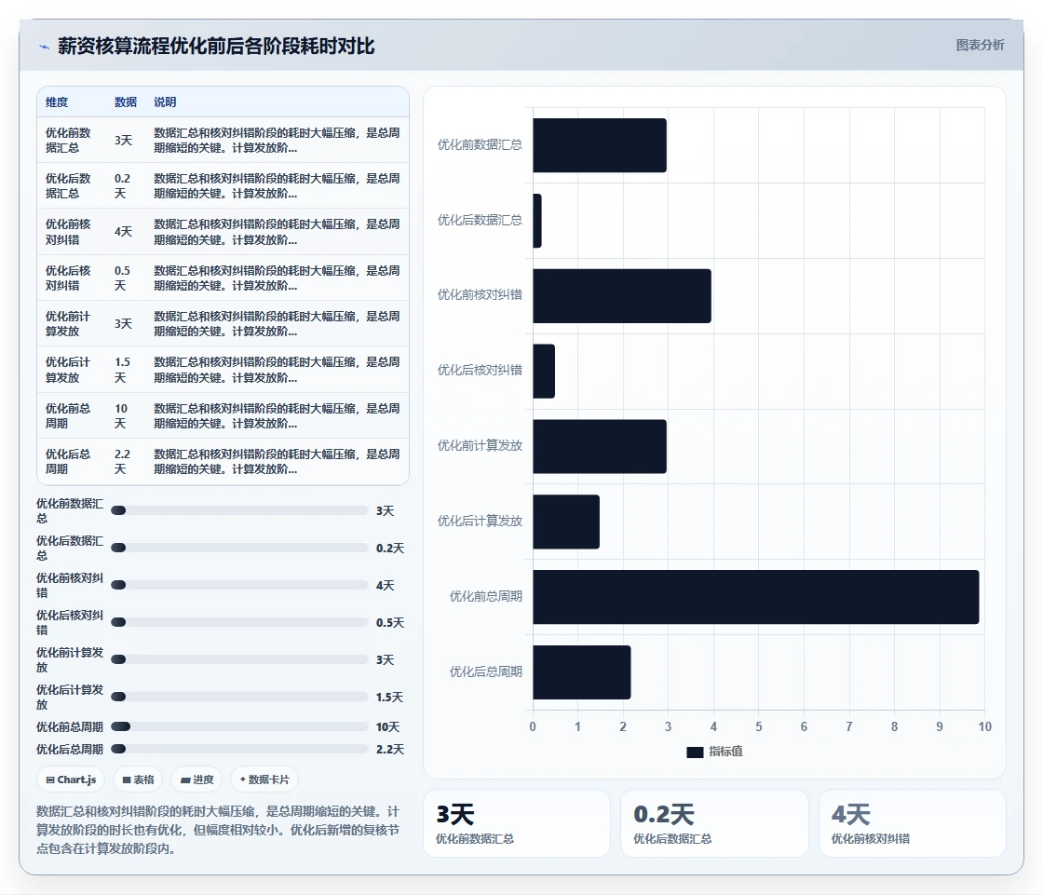The width and height of the screenshot is (1043, 895).
Task: Click the 优化前总周期 progress bar
Action: [x=239, y=726]
